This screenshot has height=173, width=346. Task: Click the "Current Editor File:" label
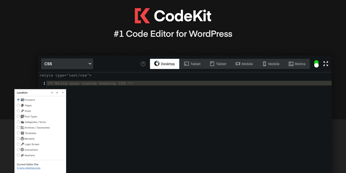coord(28,165)
